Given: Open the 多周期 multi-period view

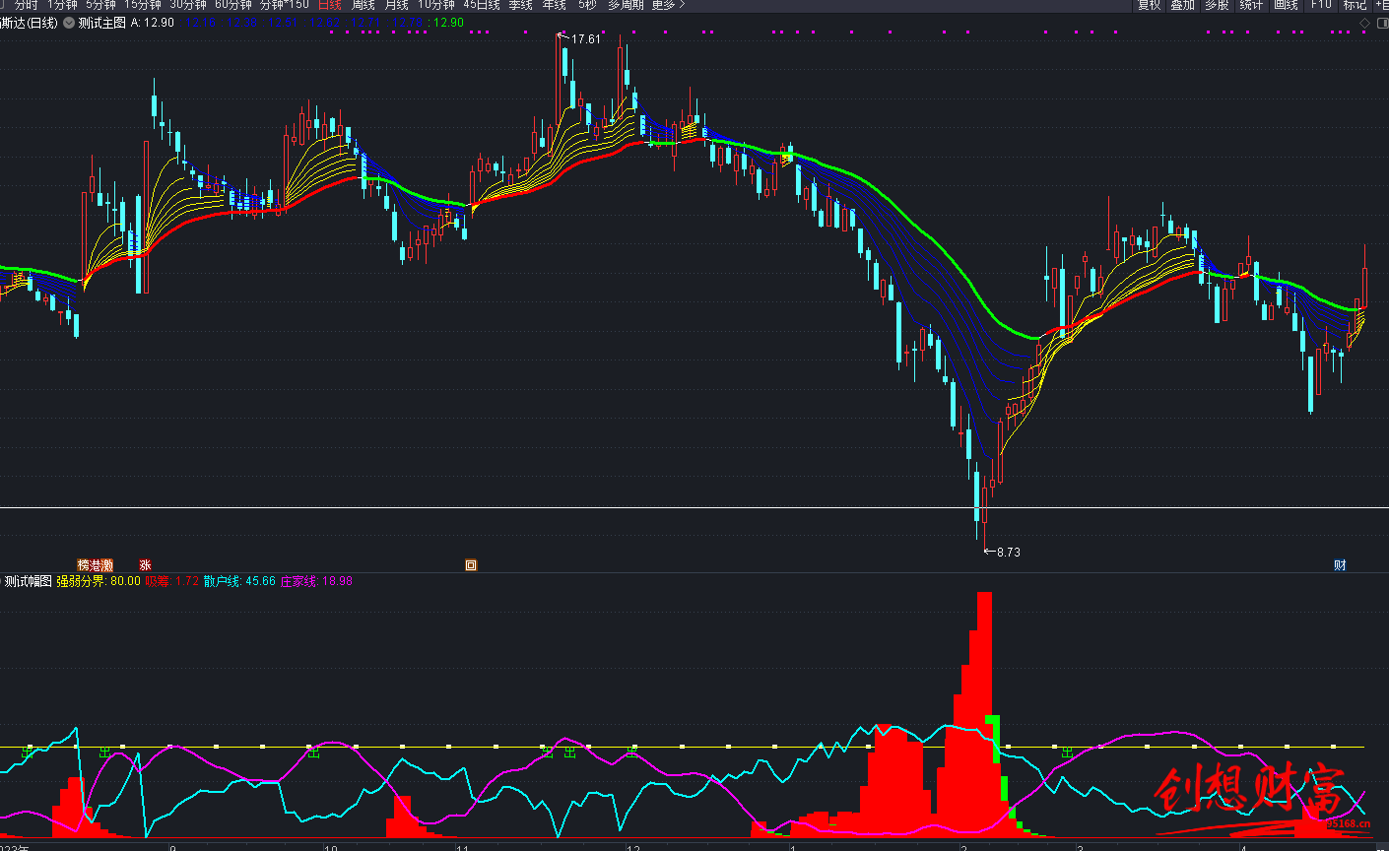Looking at the screenshot, I should click(x=626, y=5).
